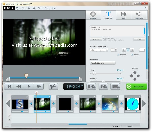
Task: Align title text to the right
Action: click(132, 50)
